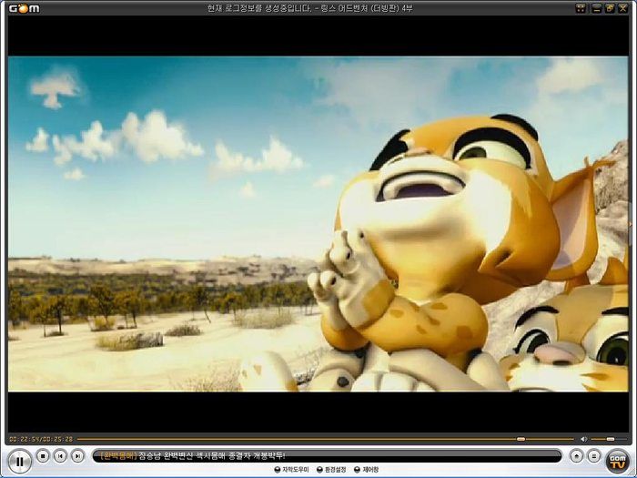Image resolution: width=637 pixels, height=478 pixels.
Task: Adjust the volume slider
Action: click(608, 439)
